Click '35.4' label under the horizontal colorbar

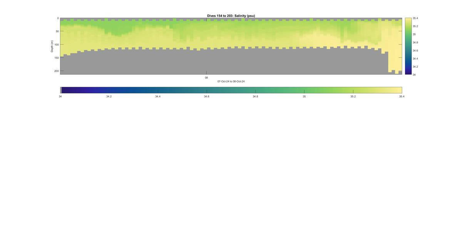coord(402,96)
